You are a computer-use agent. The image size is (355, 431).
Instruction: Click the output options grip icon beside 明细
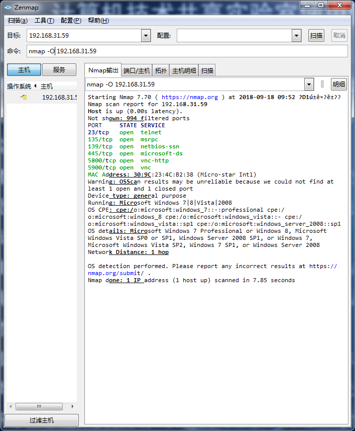322,84
